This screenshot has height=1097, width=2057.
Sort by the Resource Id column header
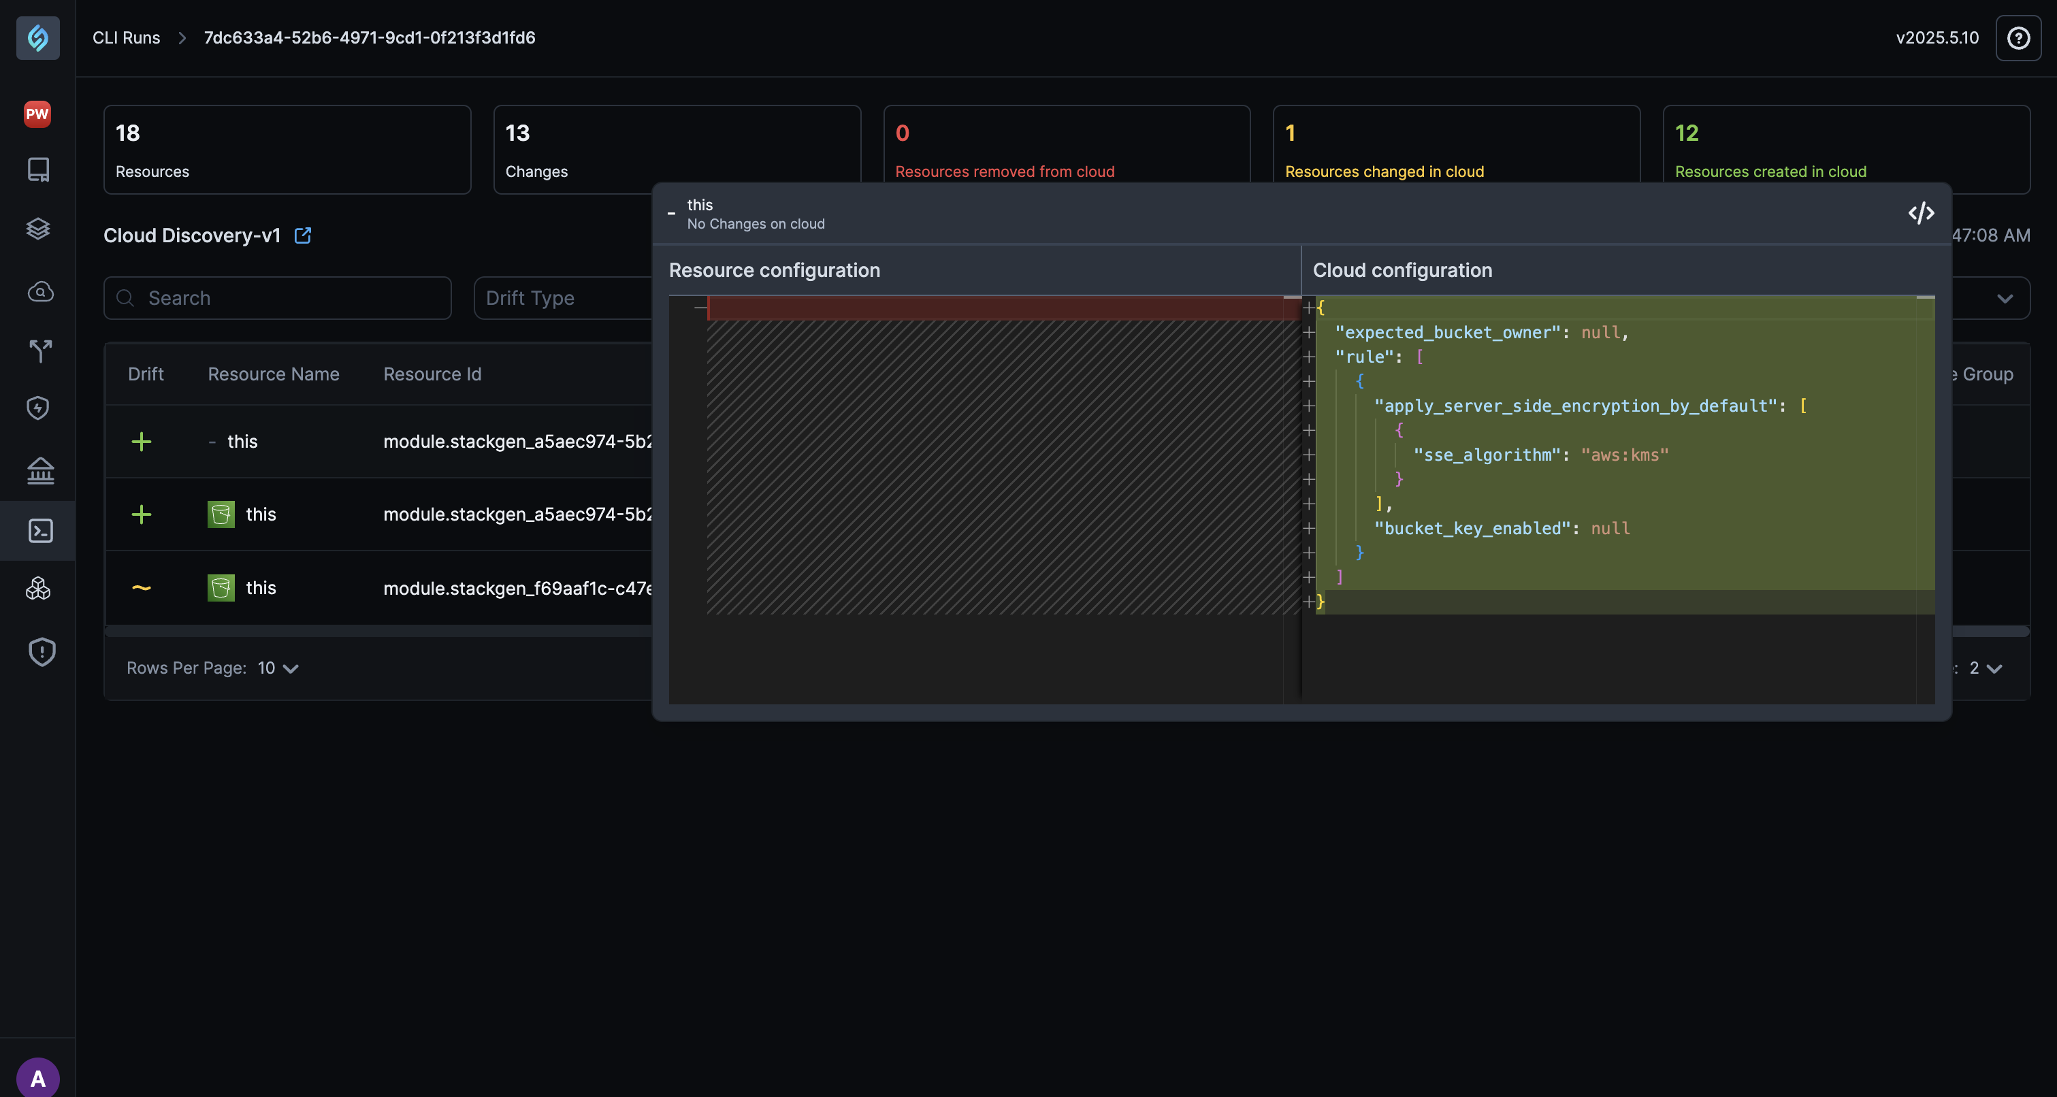(x=432, y=374)
